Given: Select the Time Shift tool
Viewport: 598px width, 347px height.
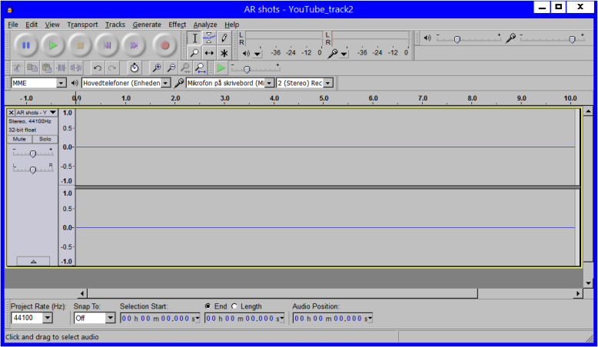Looking at the screenshot, I should 209,52.
